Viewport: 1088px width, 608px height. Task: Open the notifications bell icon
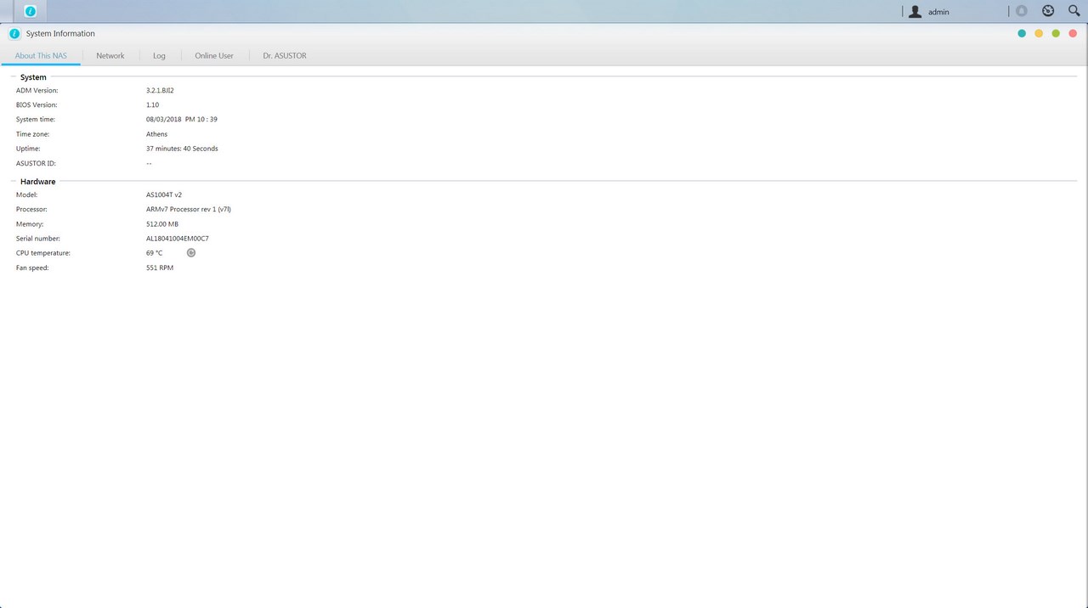coord(1022,12)
